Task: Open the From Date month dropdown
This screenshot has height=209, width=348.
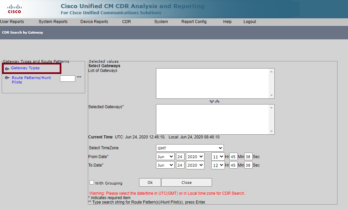Action: point(165,156)
